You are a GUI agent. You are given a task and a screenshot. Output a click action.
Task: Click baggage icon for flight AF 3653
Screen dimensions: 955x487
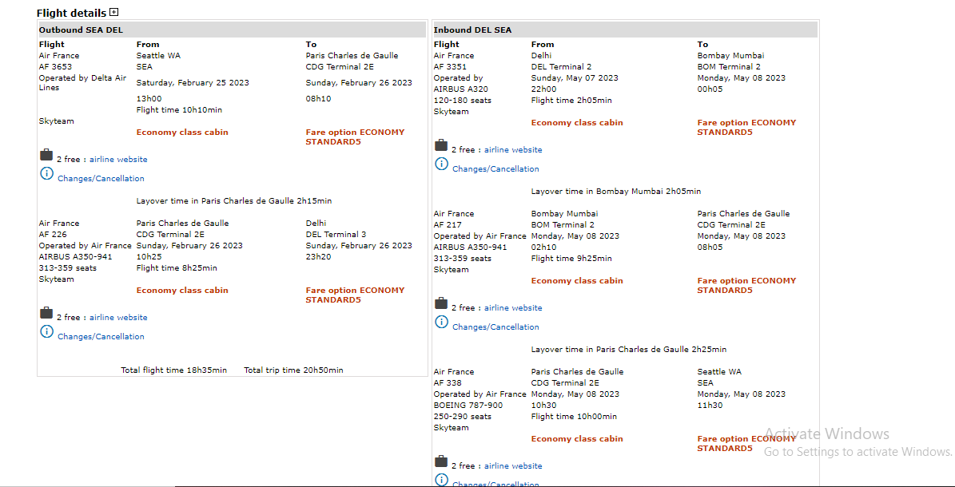pyautogui.click(x=46, y=155)
